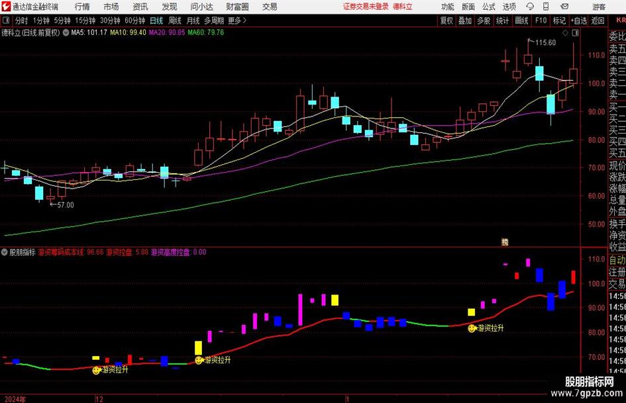Click the MA20: 90.85 indicator value
Viewport: 626px width, 403px height.
tap(167, 32)
